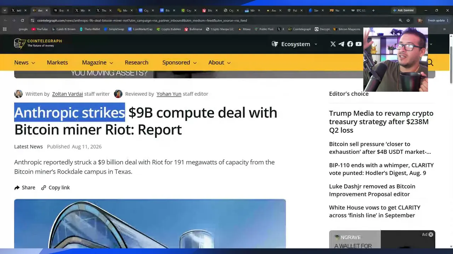Open the apps grid icon in bookmarks bar

click(5, 29)
